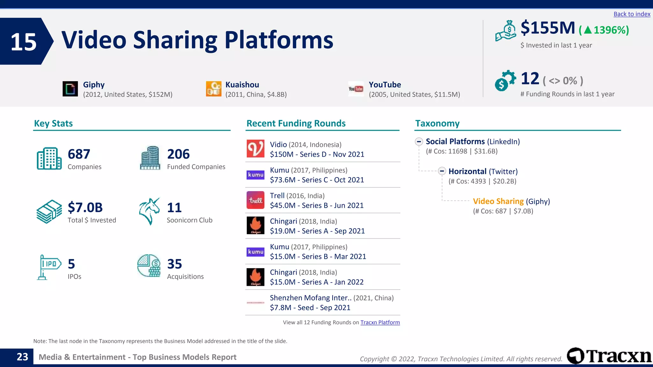Click '(# Cos: 11698 | $31.6B)' text
Image resolution: width=653 pixels, height=367 pixels.
tap(462, 151)
